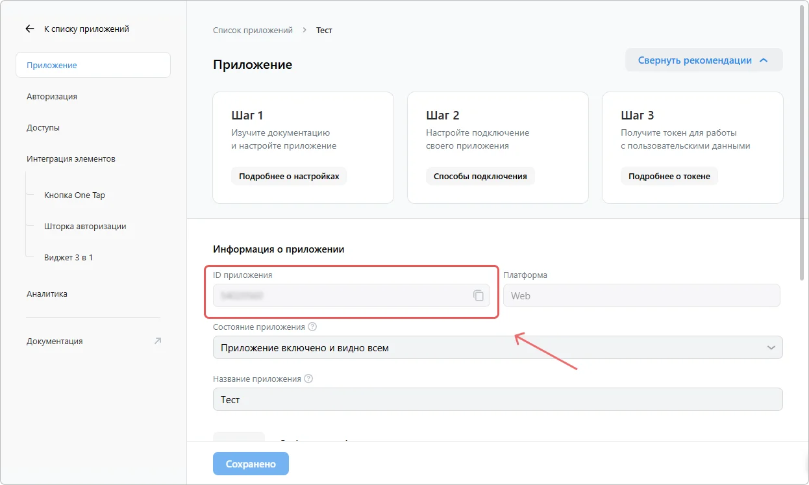Image resolution: width=809 pixels, height=485 pixels.
Task: Click Подробнее о настройках in Шаг 1
Action: 289,175
